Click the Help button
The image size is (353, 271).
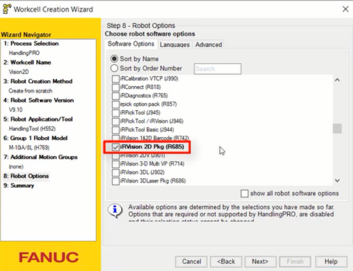[331, 262]
